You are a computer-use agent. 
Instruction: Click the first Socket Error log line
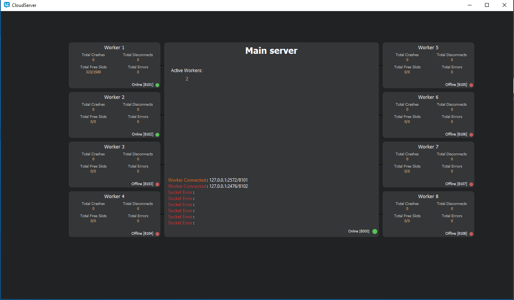pyautogui.click(x=181, y=192)
